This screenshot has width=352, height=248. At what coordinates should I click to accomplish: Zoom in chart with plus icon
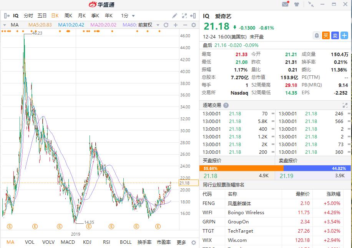(176, 25)
